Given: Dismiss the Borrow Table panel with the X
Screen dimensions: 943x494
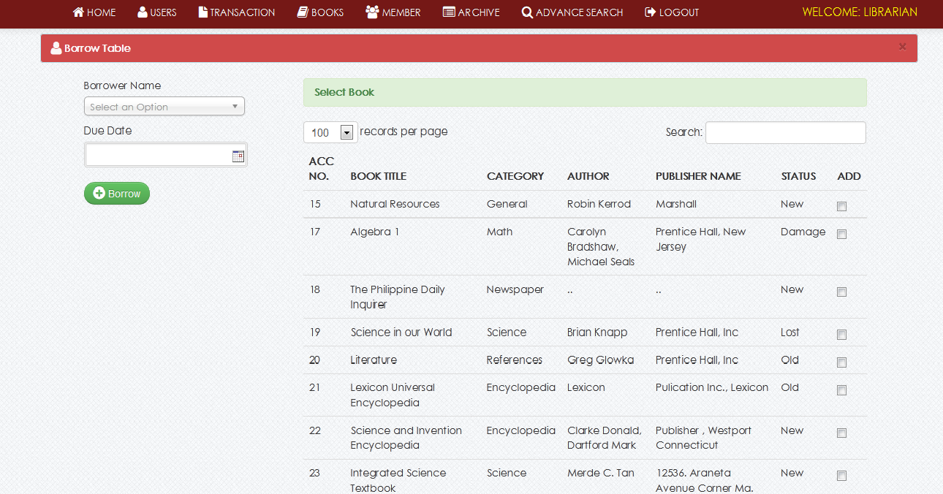Looking at the screenshot, I should point(902,47).
